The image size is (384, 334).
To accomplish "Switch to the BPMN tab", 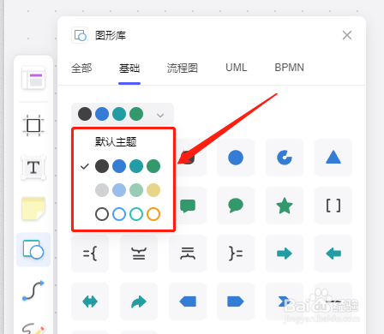I will (x=289, y=68).
